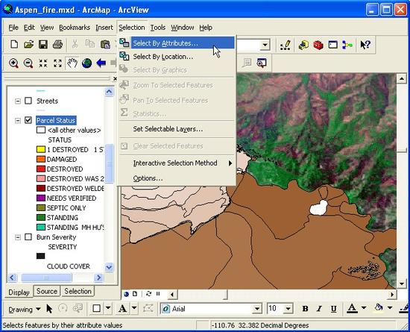Select the Zoom Out magnifier tool

(28, 63)
